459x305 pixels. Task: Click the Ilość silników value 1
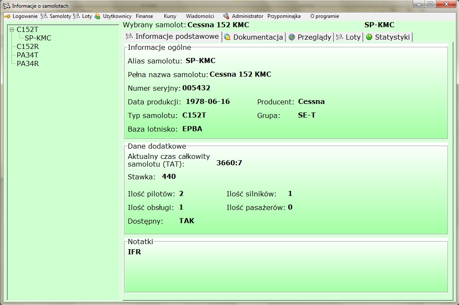(x=290, y=194)
